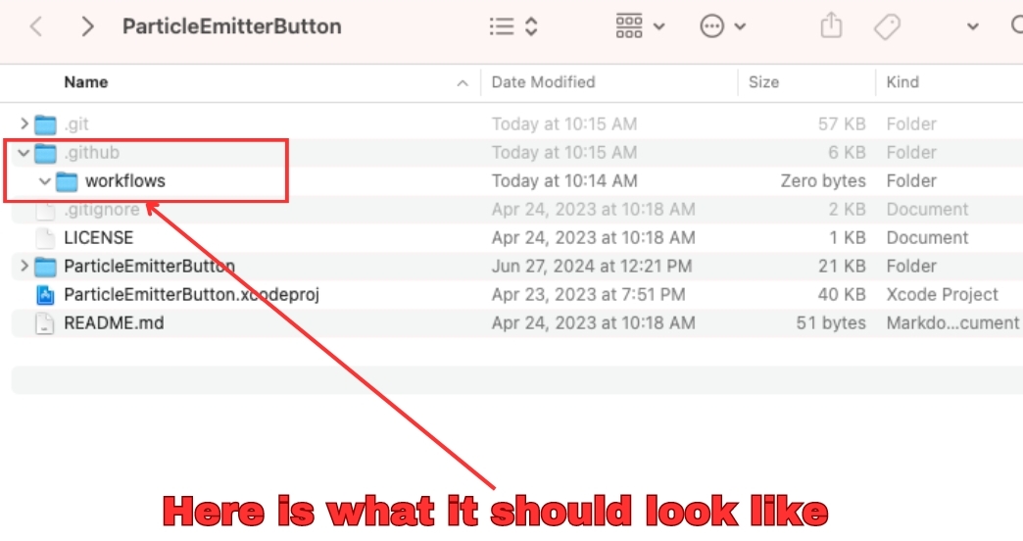Open the list view switcher
This screenshot has height=541, width=1023.
(513, 26)
